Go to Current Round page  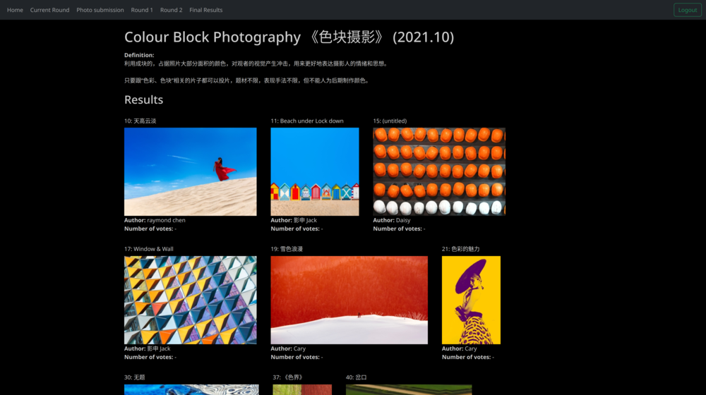pyautogui.click(x=49, y=10)
